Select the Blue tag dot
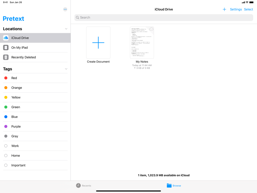 tap(6, 117)
